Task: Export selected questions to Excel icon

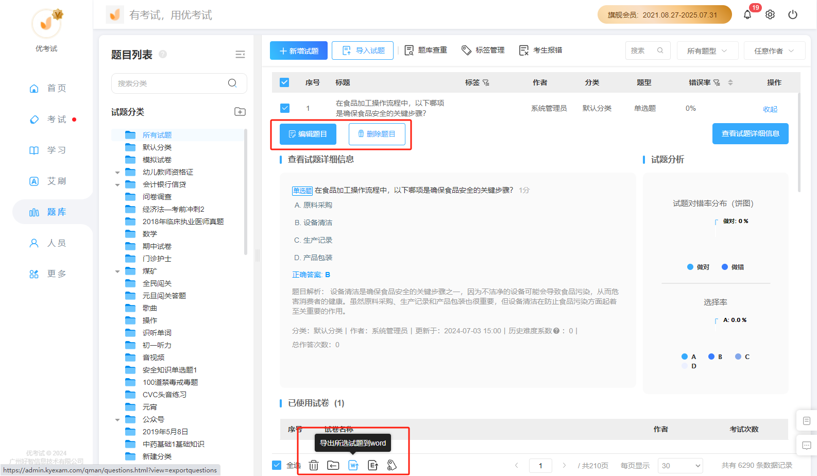Action: pyautogui.click(x=373, y=465)
